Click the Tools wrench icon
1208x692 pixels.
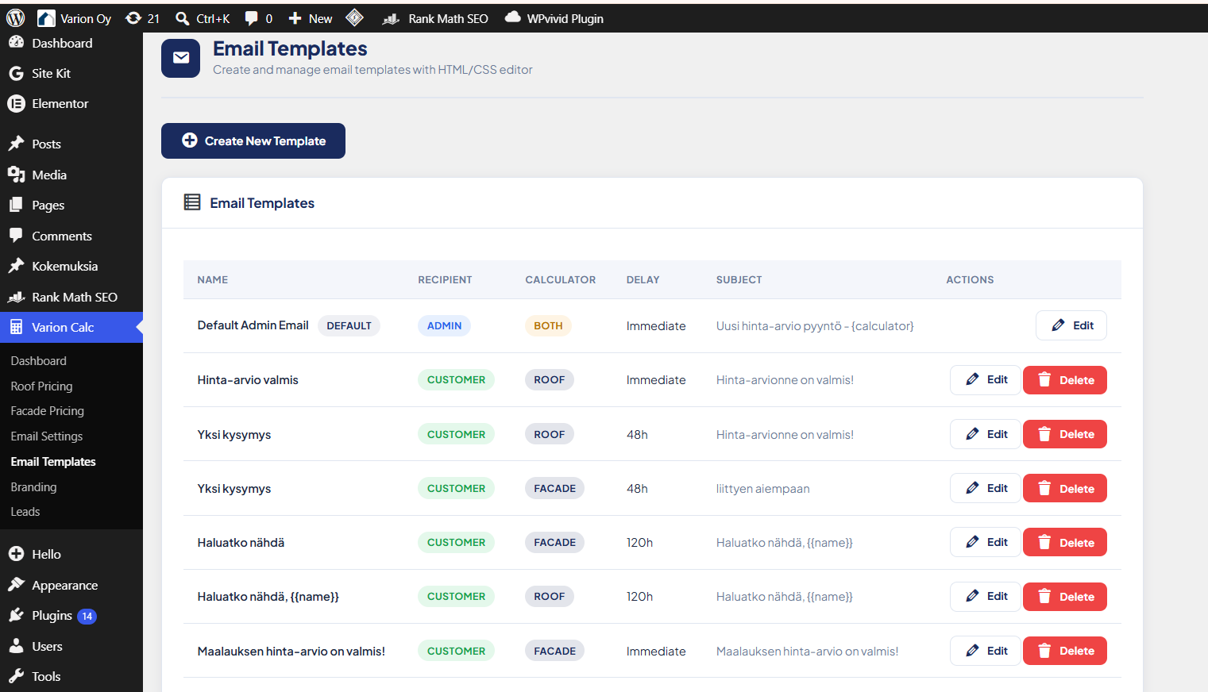[16, 676]
